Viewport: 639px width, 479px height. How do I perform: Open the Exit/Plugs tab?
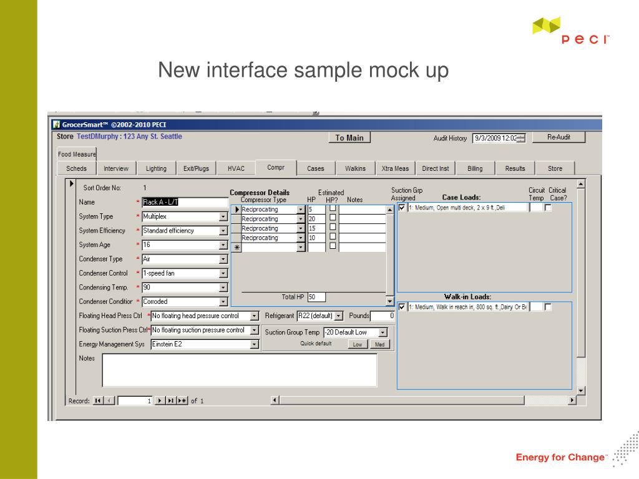pyautogui.click(x=196, y=168)
